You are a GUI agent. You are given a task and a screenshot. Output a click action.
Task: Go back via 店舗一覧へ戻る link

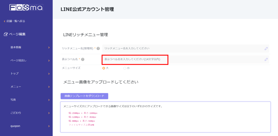click(x=16, y=21)
